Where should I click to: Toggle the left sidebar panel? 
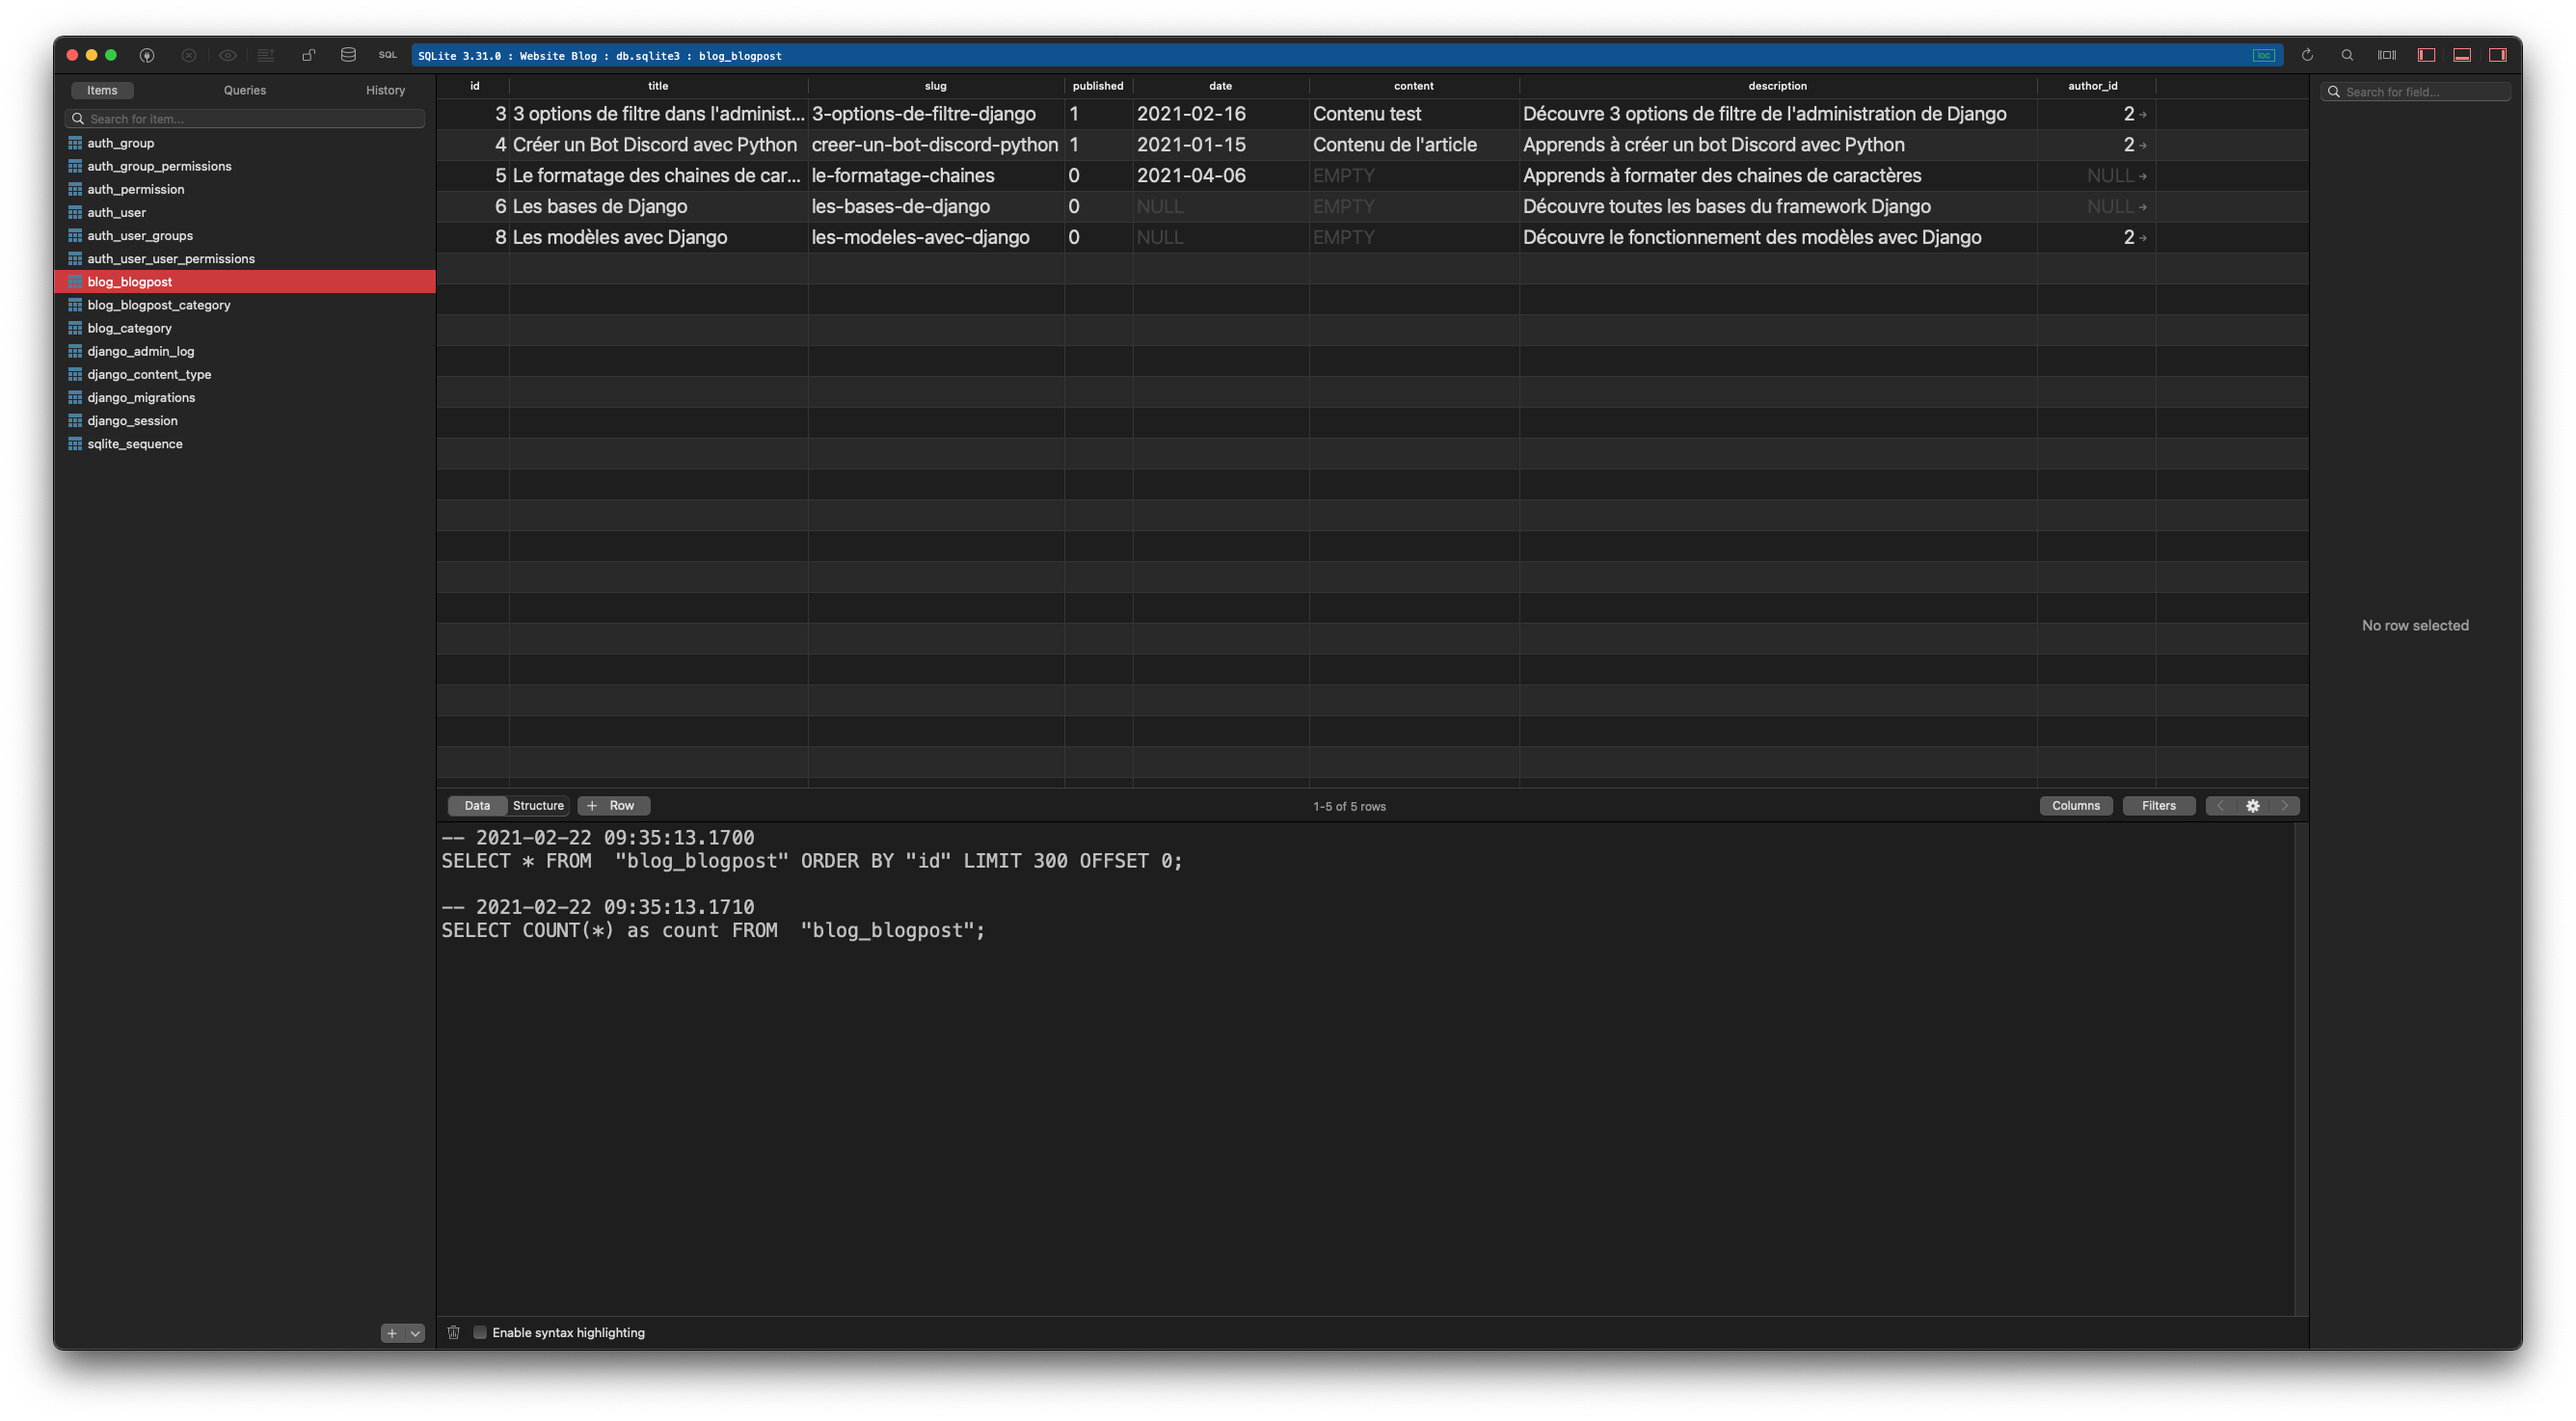[2426, 55]
